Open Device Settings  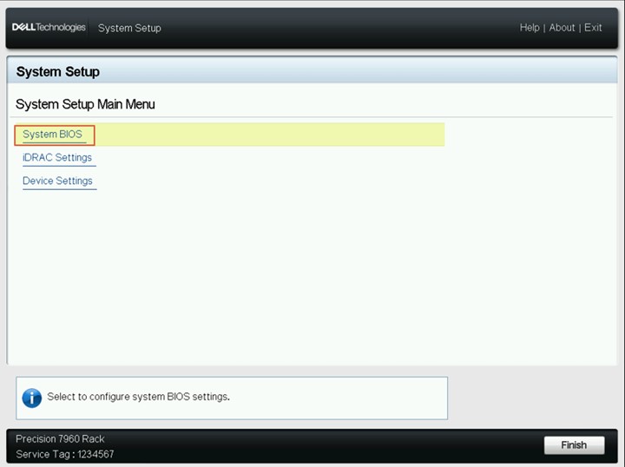click(x=57, y=181)
